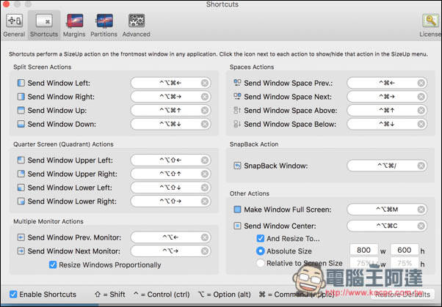Open the Advanced tab
Screen dimensions: 442x307
(136, 26)
